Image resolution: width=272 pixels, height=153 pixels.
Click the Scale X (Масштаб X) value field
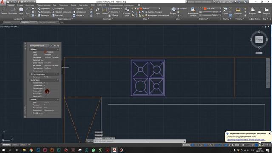tap(51, 91)
